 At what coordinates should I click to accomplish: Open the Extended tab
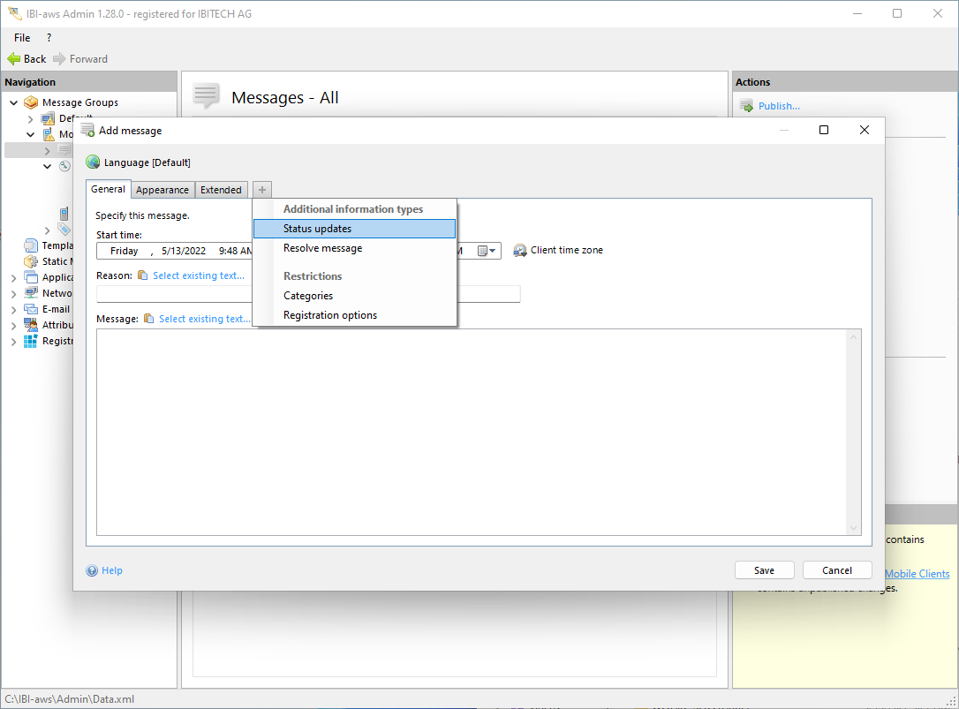[x=221, y=190]
